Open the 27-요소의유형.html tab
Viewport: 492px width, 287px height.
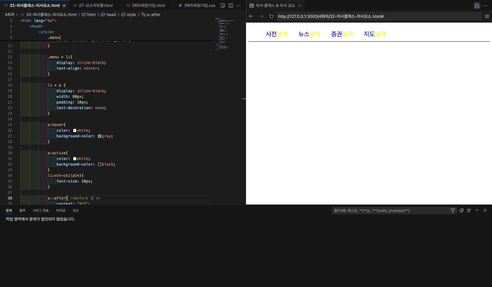95,6
